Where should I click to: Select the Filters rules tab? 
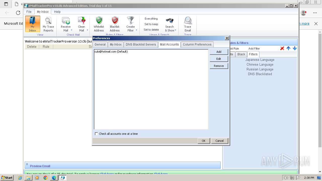[253, 54]
